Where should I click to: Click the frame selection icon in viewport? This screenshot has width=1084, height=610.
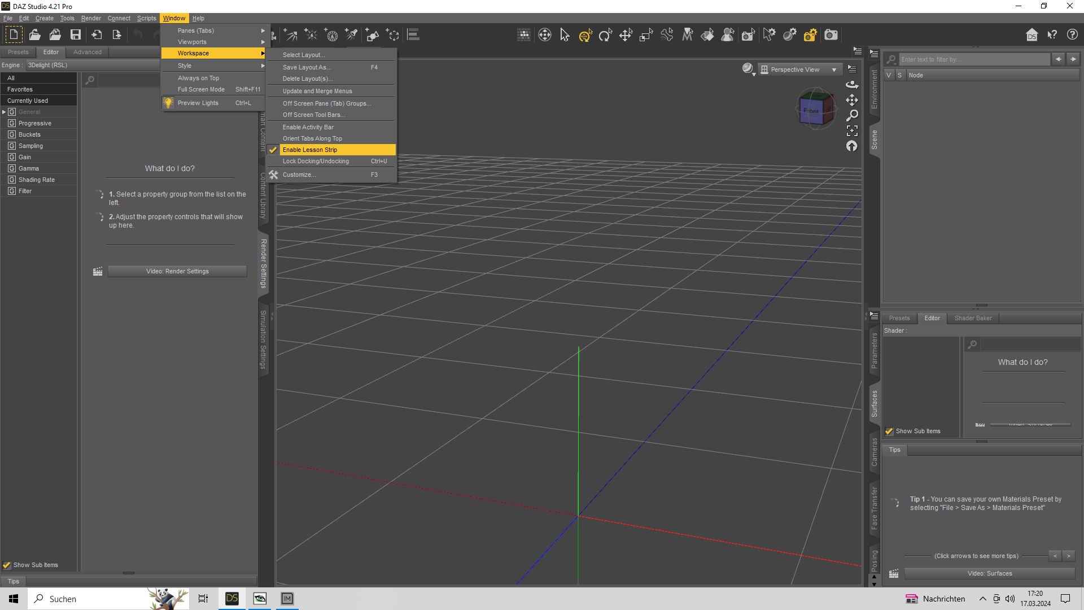coord(852,130)
